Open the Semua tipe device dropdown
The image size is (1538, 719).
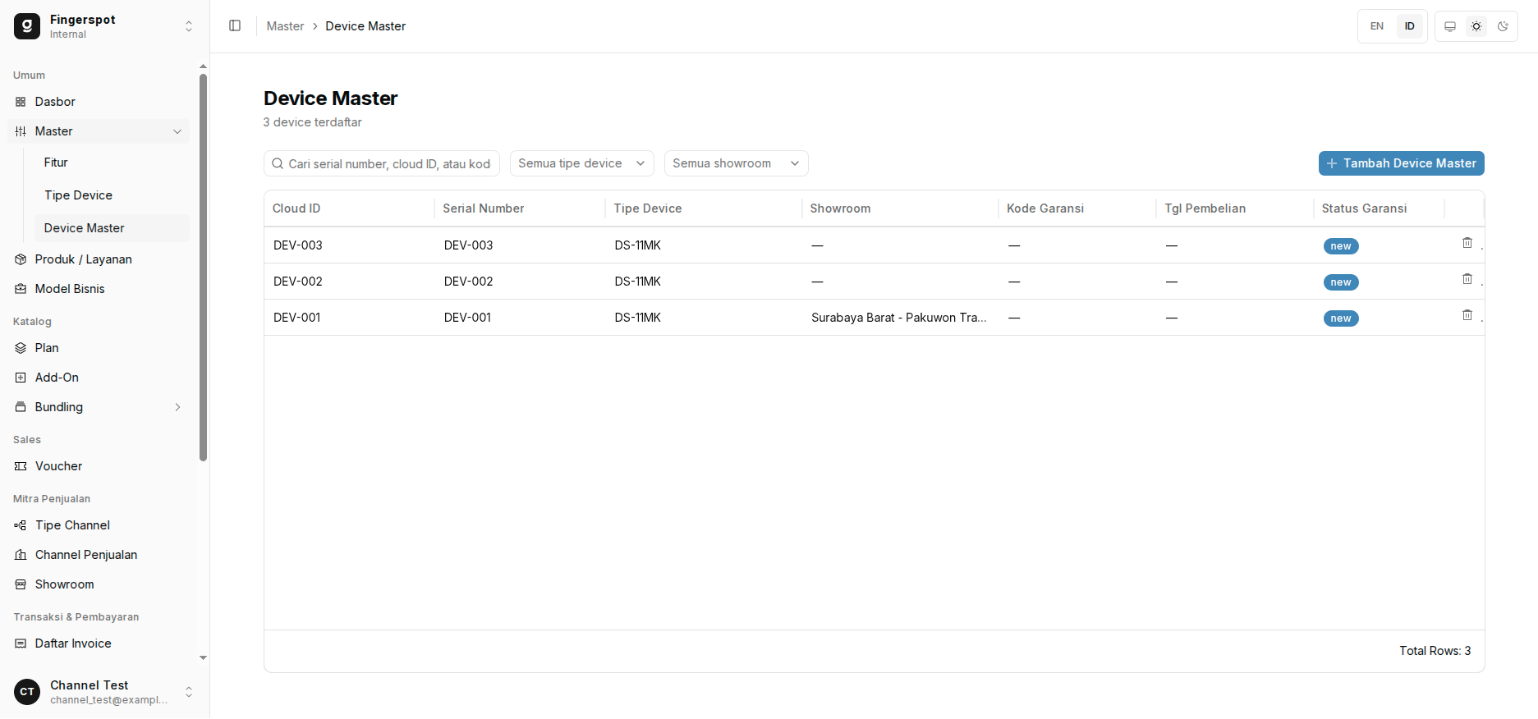pos(582,163)
